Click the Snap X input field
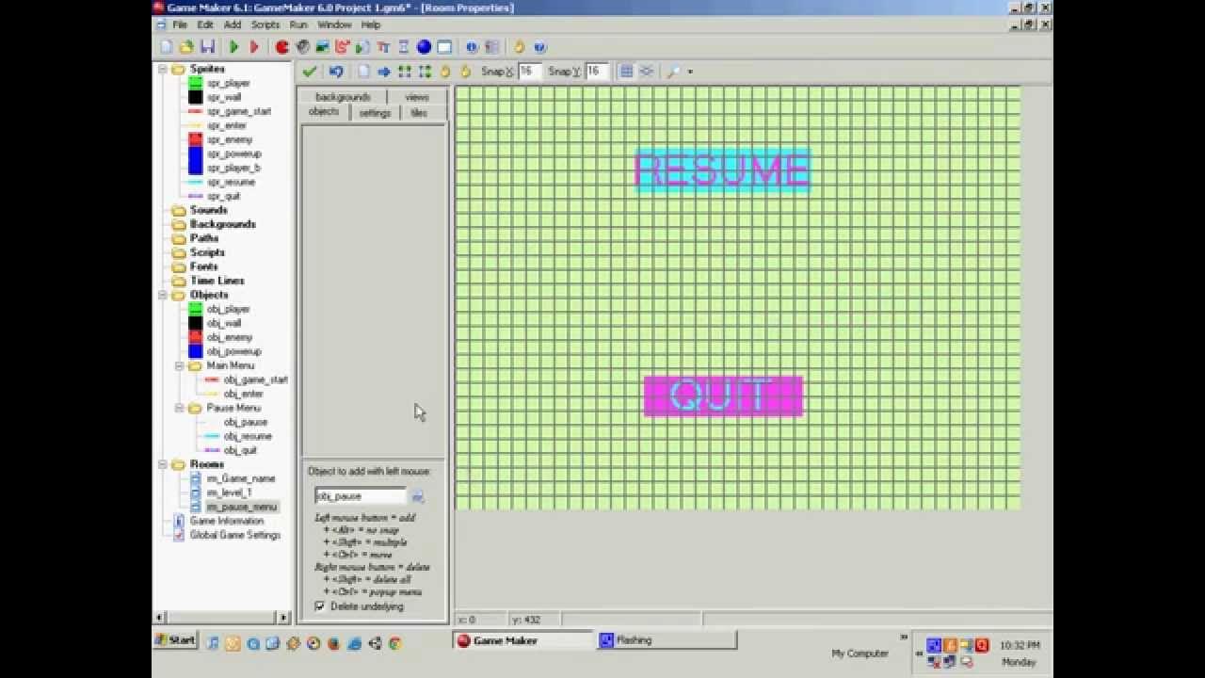 pyautogui.click(x=530, y=72)
